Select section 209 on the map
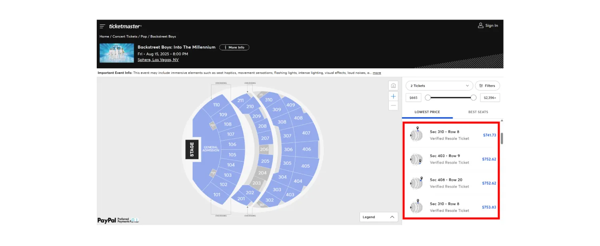This screenshot has height=246, width=600. (256, 116)
